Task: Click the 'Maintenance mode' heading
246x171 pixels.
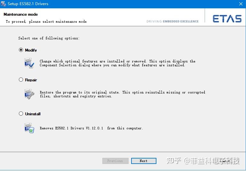Action: 20,14
